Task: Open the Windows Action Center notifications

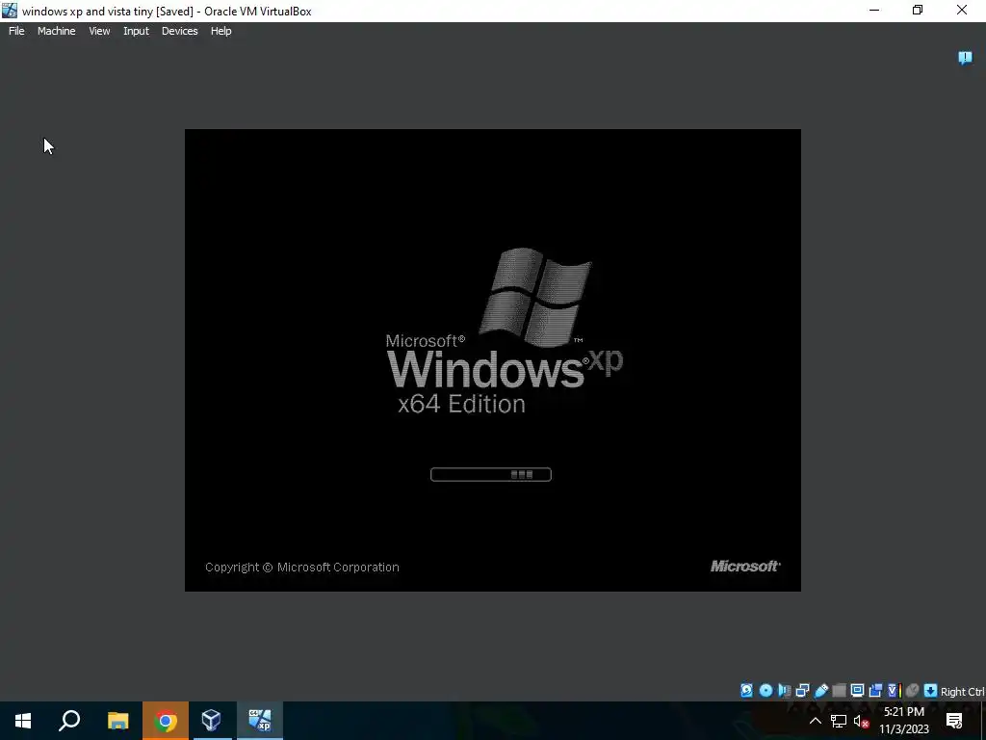Action: click(x=954, y=721)
